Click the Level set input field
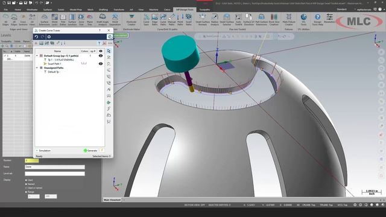The width and height of the screenshot is (386, 217). click(55, 174)
